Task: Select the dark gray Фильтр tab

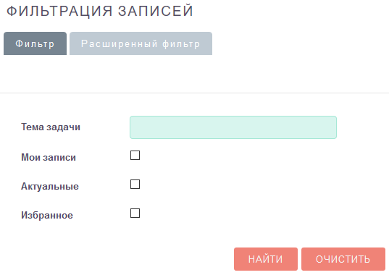Action: (35, 43)
